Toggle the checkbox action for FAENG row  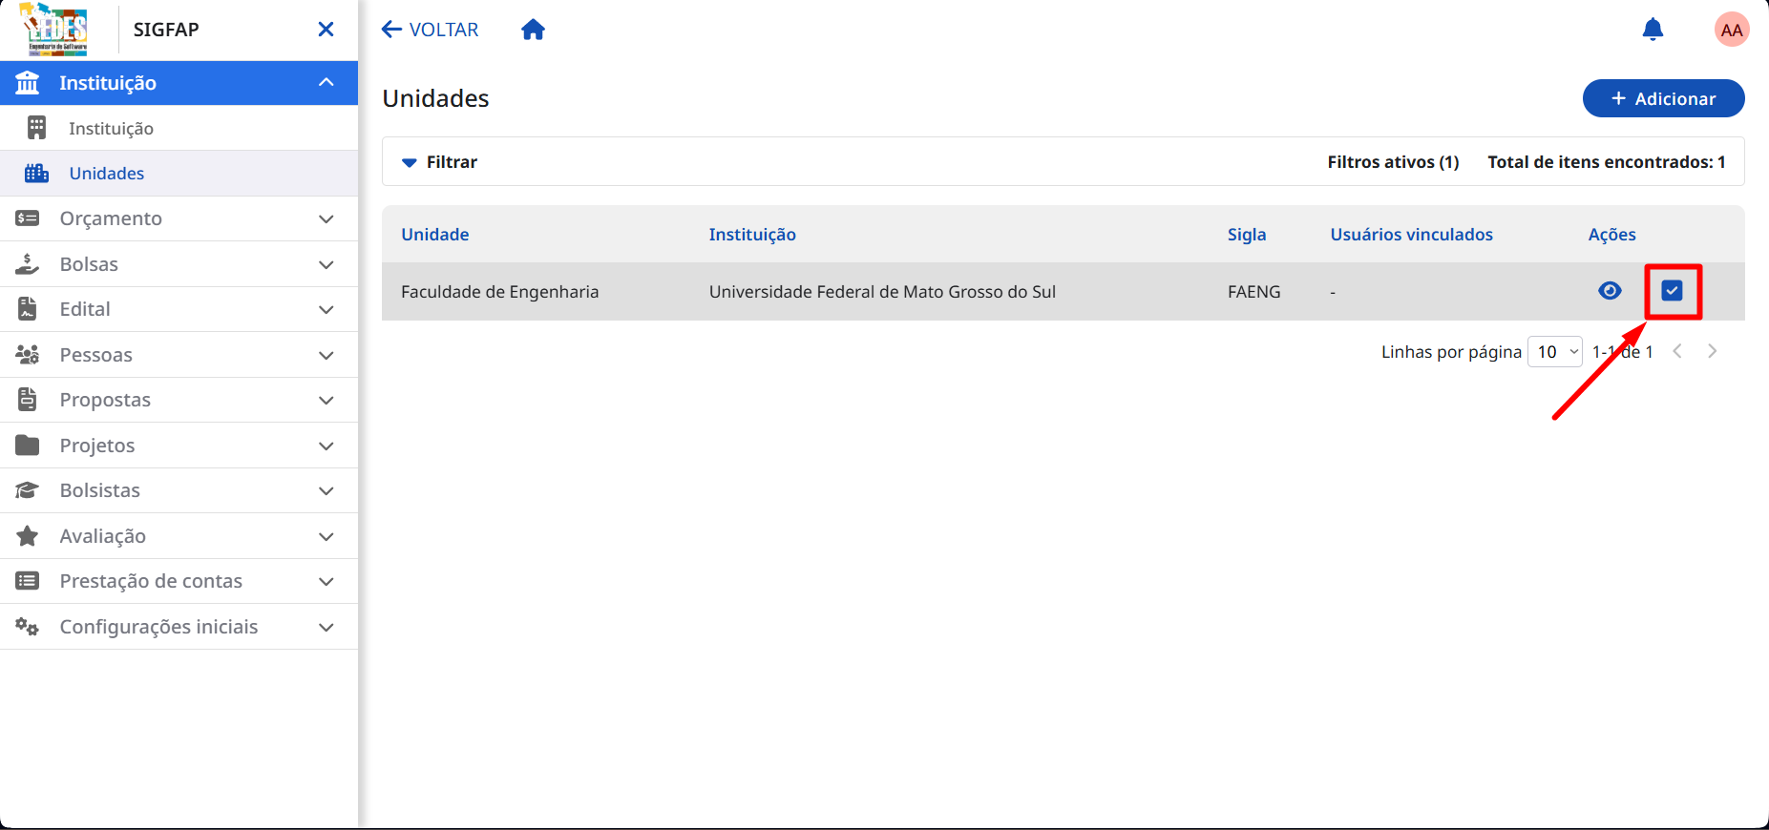[1672, 291]
